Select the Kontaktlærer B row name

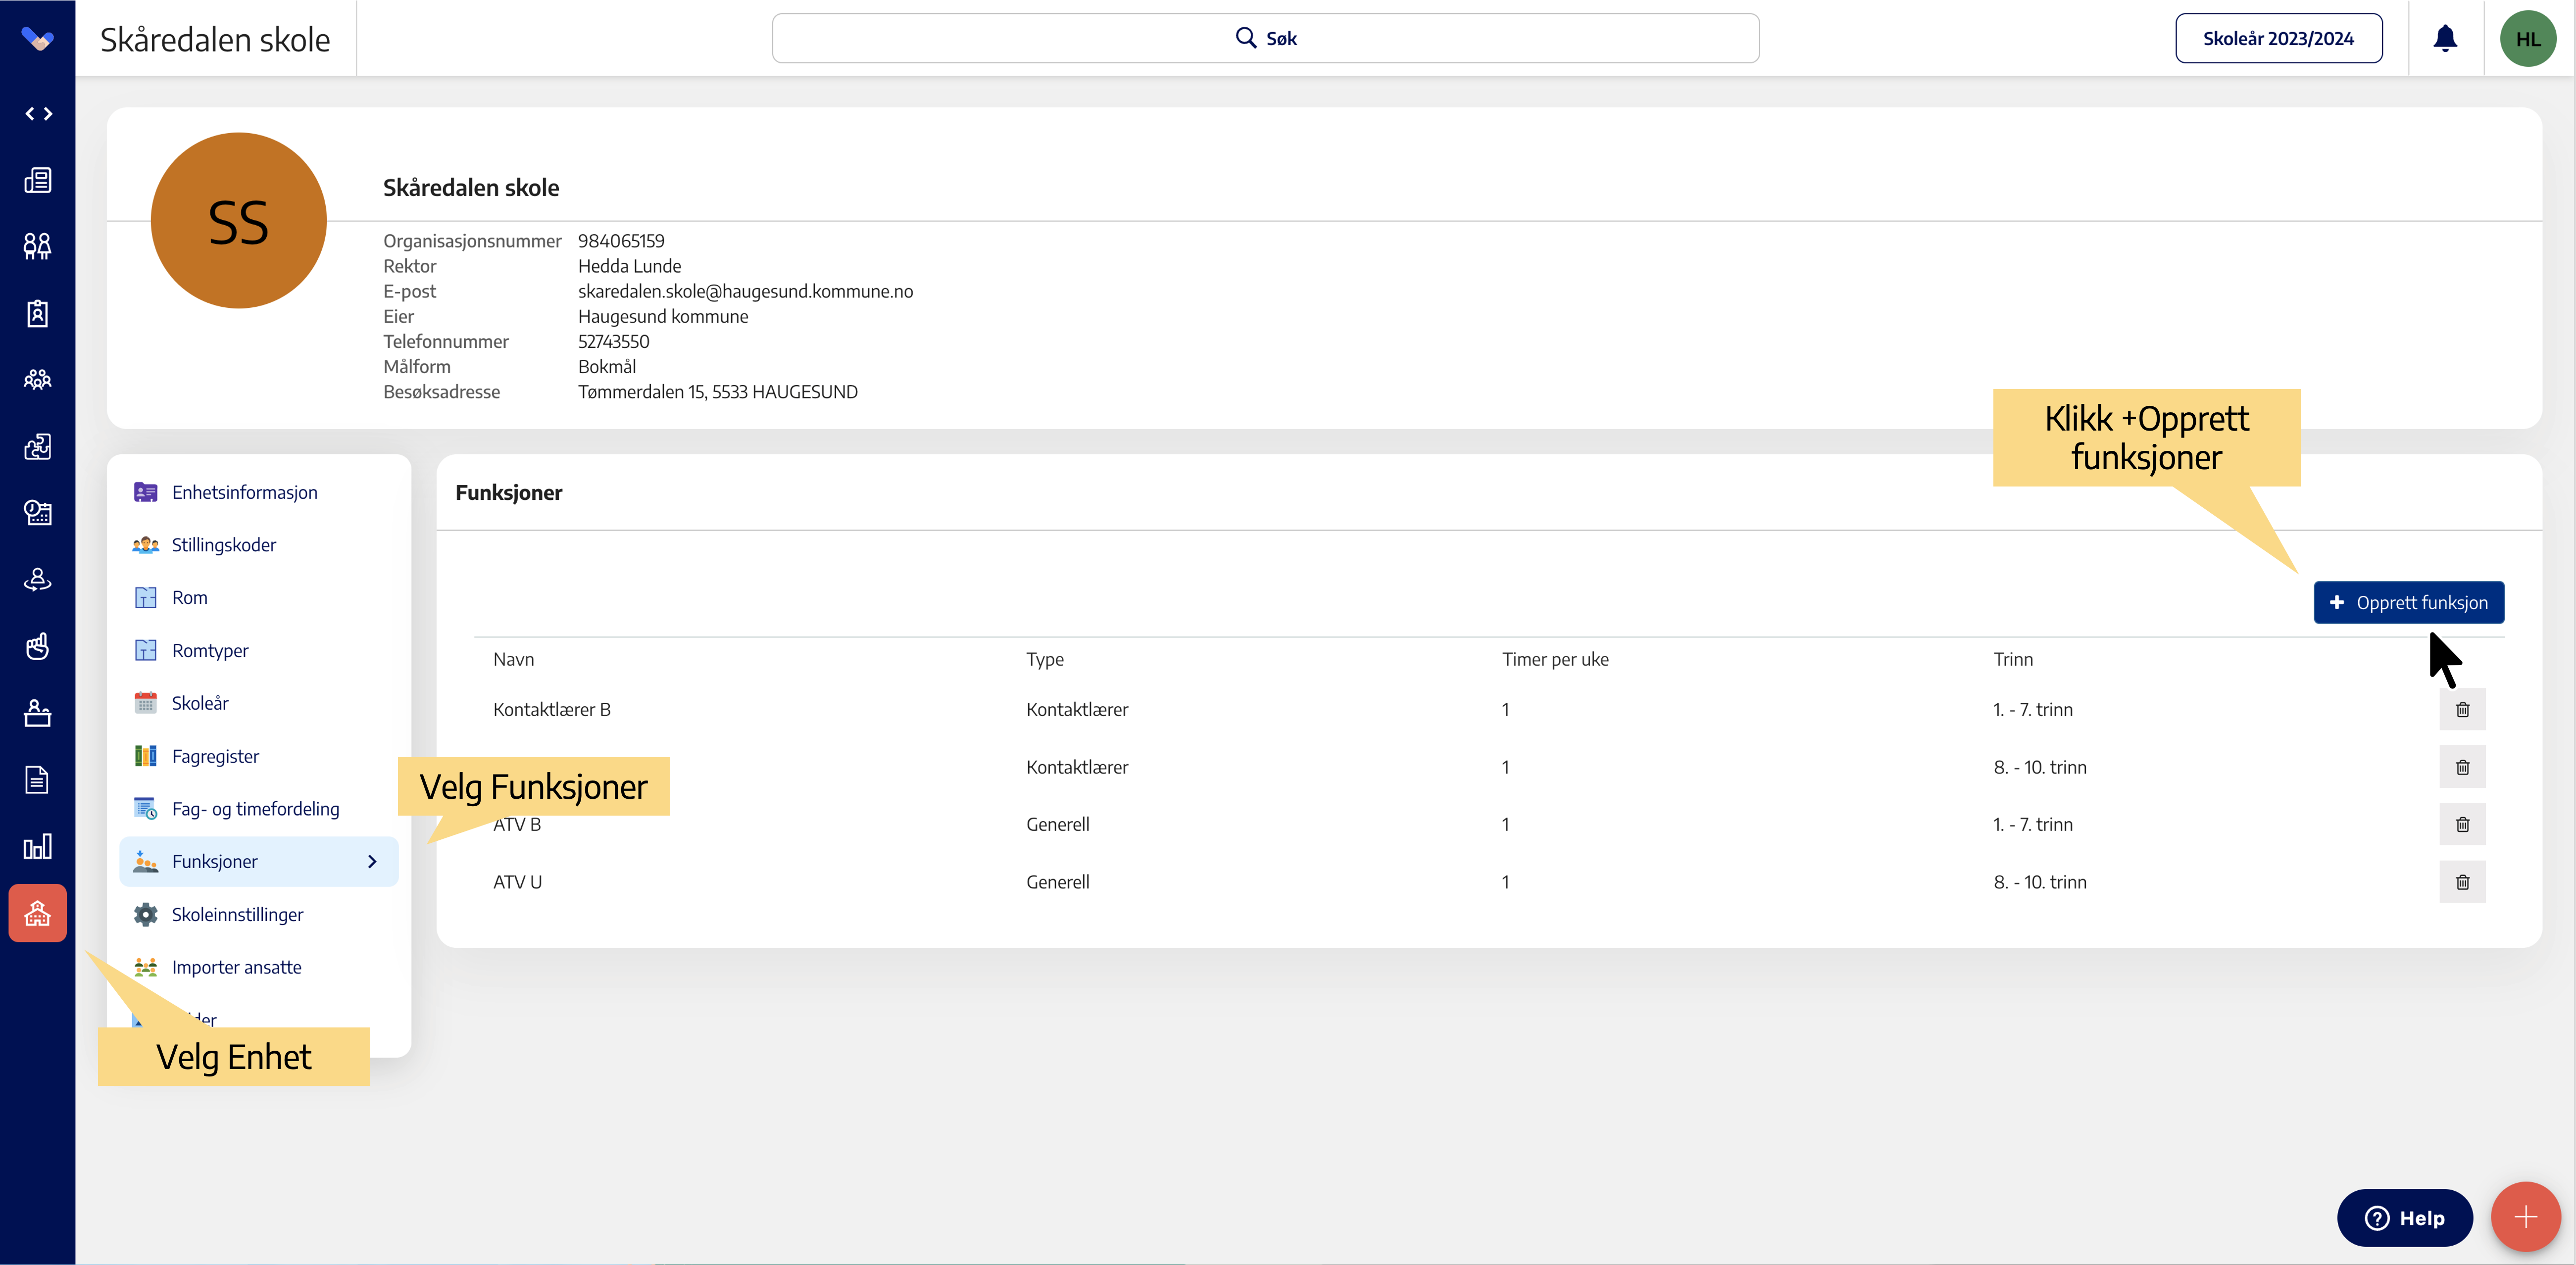pos(551,710)
